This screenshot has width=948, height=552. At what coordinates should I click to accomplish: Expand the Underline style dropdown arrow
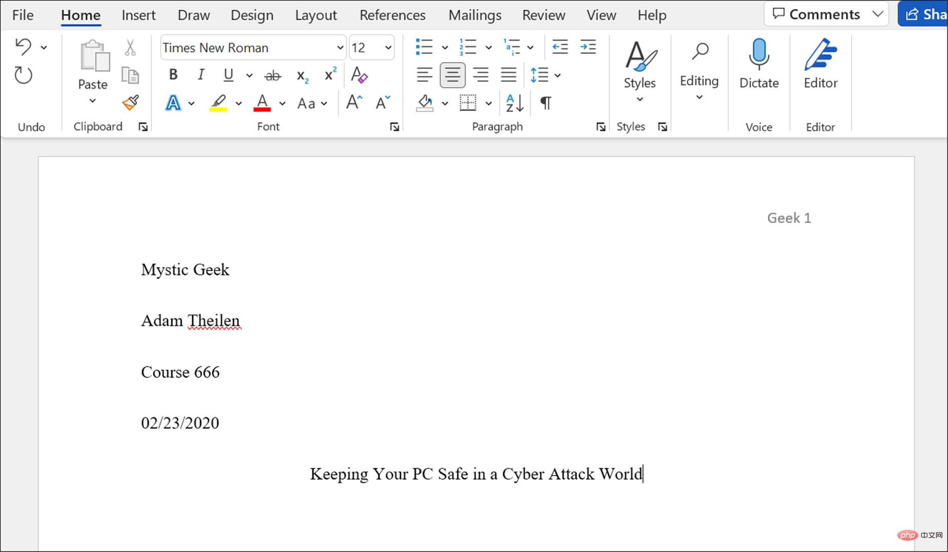tap(249, 75)
